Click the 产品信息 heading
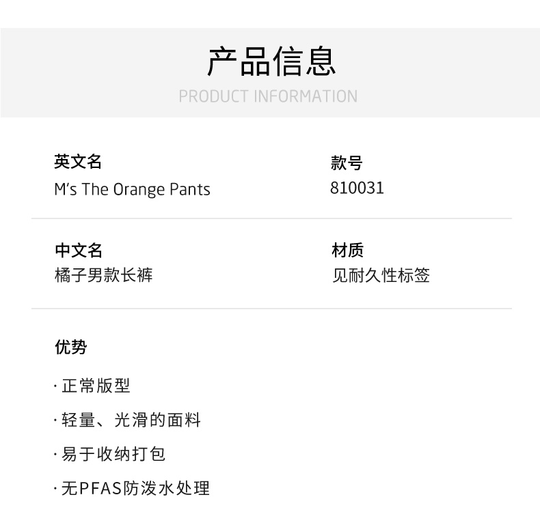This screenshot has width=540, height=525. point(271,61)
